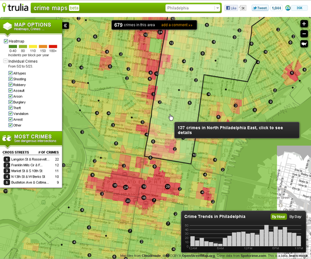Click rank 4 badge for N 13th St
The image size is (311, 259).
pos(7,176)
